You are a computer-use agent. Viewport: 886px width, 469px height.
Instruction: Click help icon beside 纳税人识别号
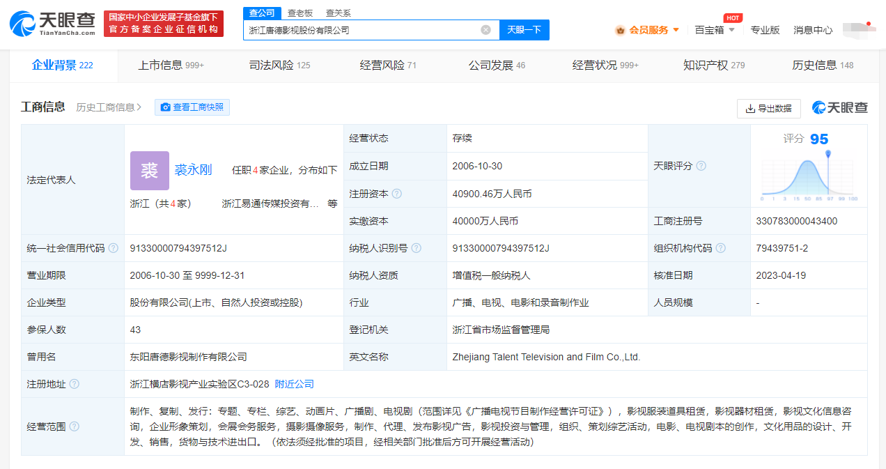pyautogui.click(x=416, y=248)
